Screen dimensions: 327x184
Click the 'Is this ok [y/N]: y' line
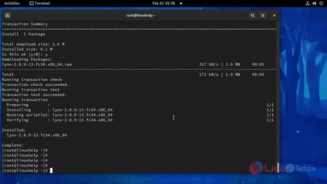pyautogui.click(x=25, y=55)
